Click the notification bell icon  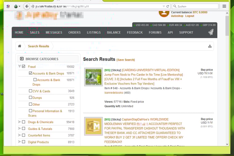click(x=211, y=32)
